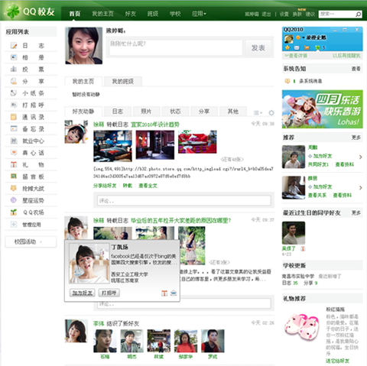This screenshot has width=367, height=366.
Task: Switch to the 日志 feed tab
Action: click(118, 112)
